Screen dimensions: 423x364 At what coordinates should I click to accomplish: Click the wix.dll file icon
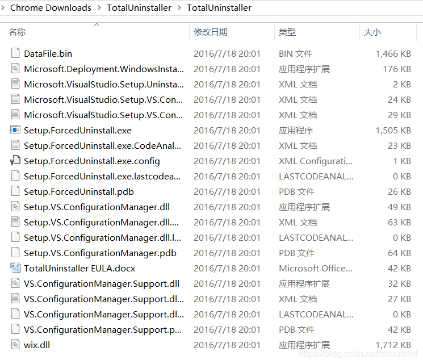click(15, 344)
